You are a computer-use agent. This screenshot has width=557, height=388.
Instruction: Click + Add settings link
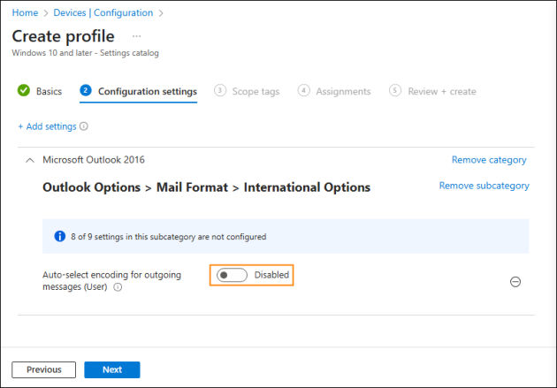[x=47, y=126]
